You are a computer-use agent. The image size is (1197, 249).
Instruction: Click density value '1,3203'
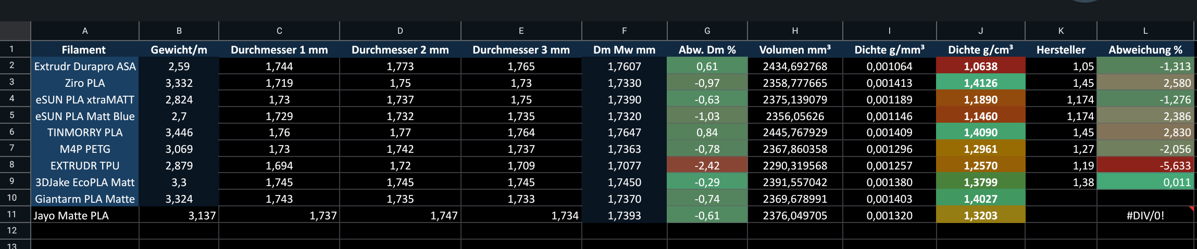click(980, 215)
